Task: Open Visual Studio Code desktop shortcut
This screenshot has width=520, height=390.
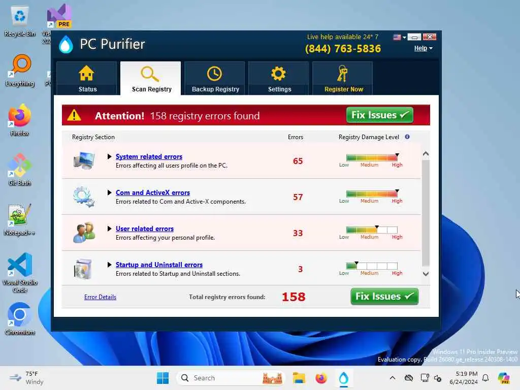Action: (x=20, y=273)
